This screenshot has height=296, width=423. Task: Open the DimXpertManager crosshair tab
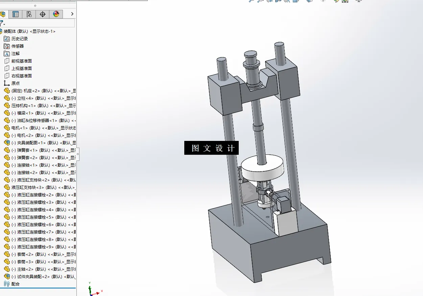pyautogui.click(x=42, y=14)
